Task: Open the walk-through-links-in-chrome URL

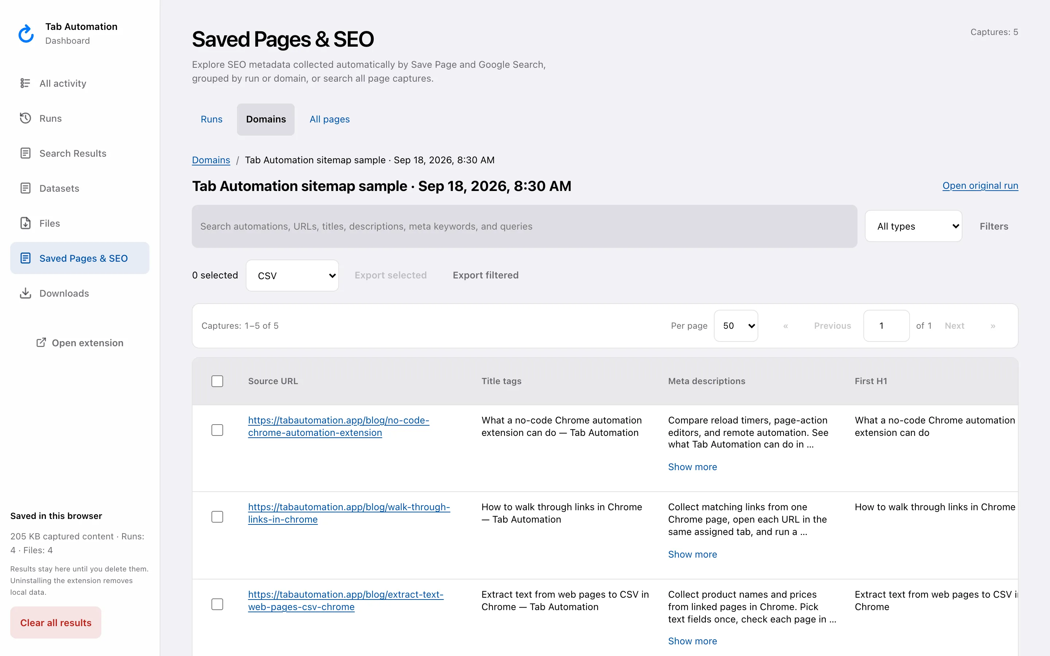Action: click(349, 513)
